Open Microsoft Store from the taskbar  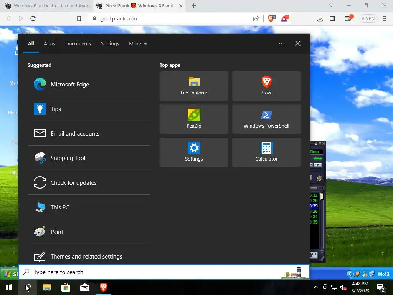click(x=66, y=287)
